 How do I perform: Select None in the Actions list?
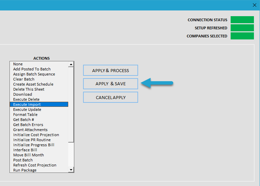39,64
